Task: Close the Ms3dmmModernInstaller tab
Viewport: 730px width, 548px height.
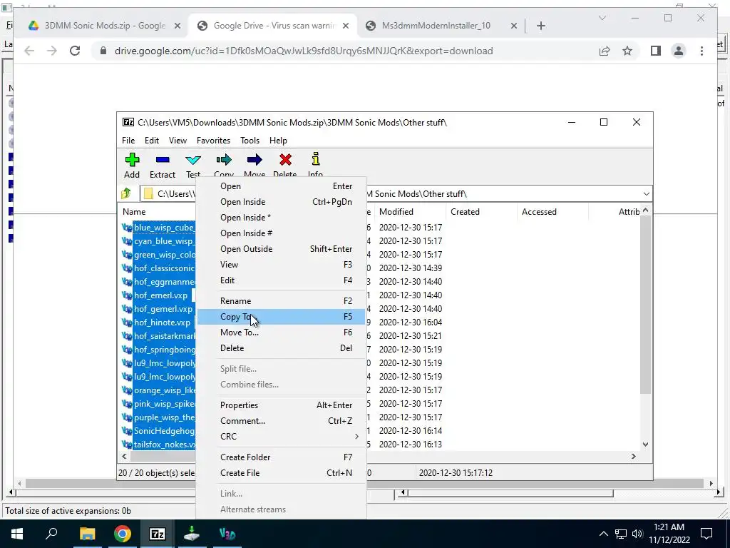Action: tap(513, 26)
